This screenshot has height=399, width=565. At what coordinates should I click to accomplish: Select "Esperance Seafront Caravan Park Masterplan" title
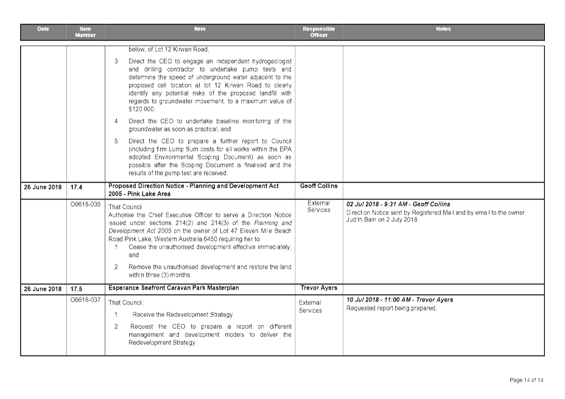(x=174, y=288)
